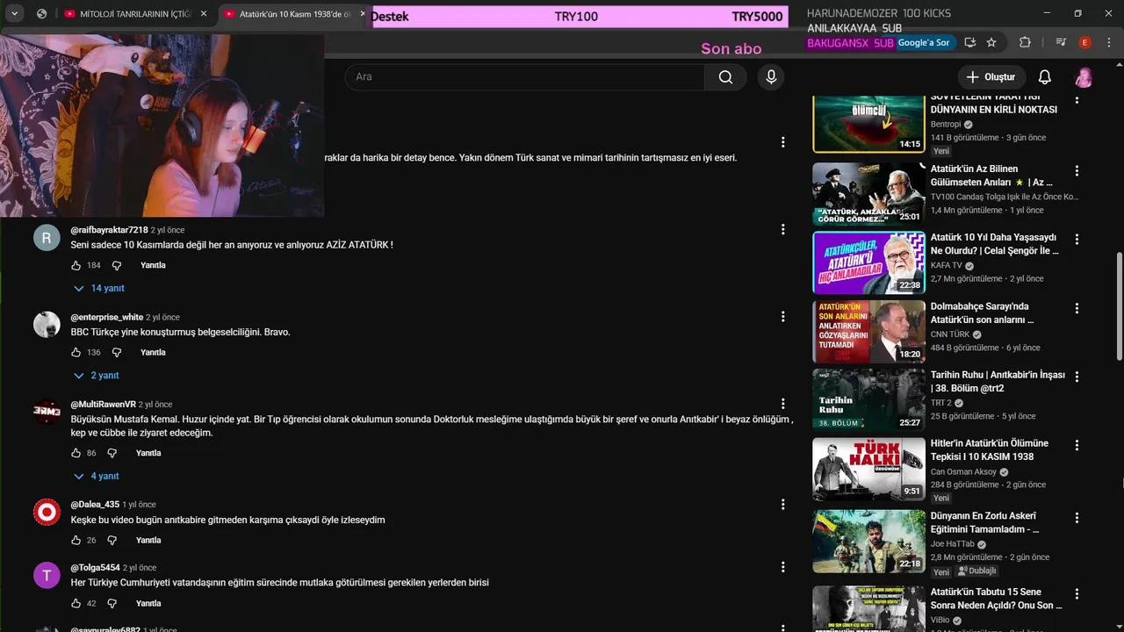This screenshot has width=1124, height=632.
Task: Click the YouTube search magnifier button
Action: pos(725,77)
